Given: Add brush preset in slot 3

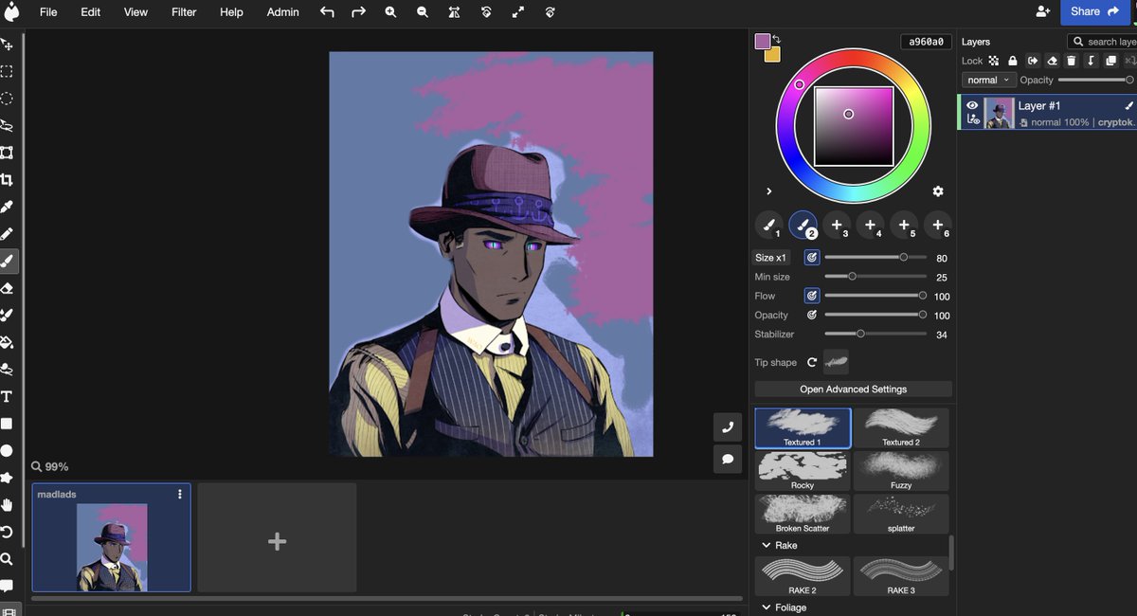Looking at the screenshot, I should [837, 225].
